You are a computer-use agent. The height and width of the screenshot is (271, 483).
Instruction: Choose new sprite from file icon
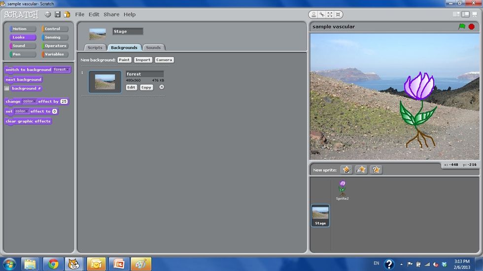[x=361, y=170]
